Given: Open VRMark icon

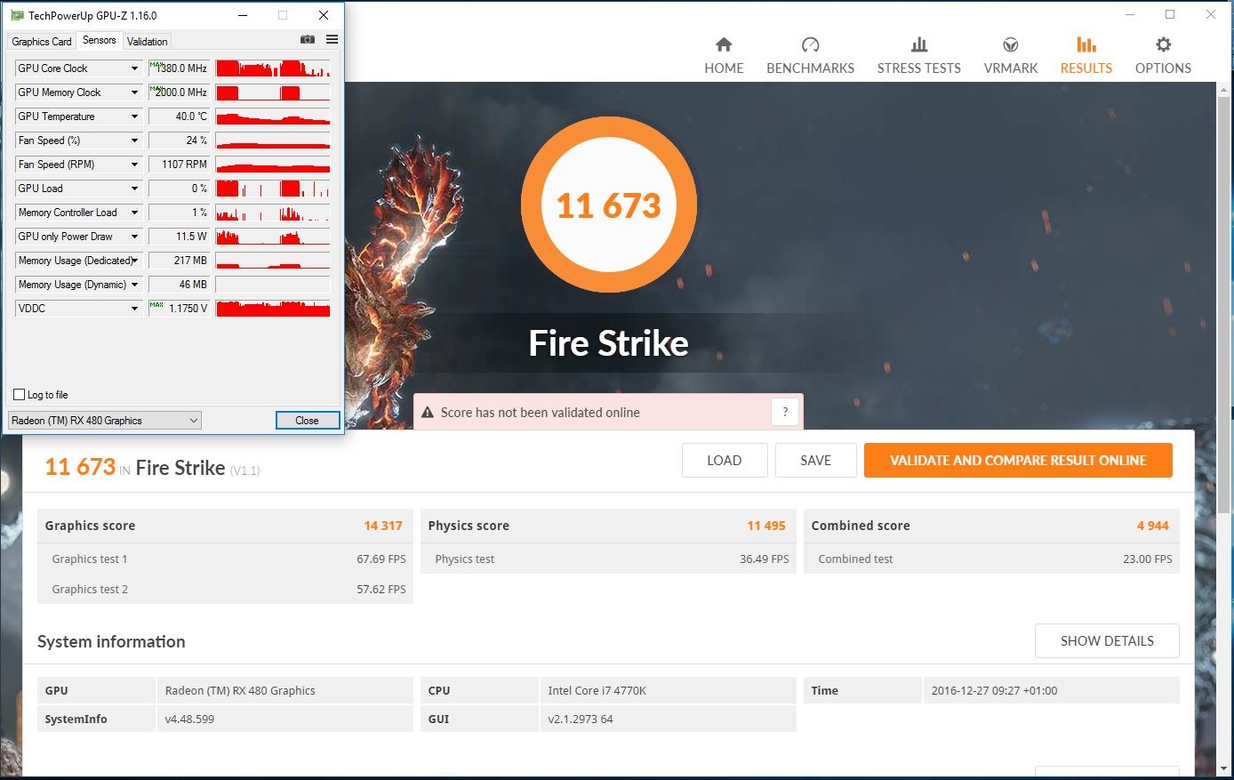Looking at the screenshot, I should pyautogui.click(x=1010, y=44).
